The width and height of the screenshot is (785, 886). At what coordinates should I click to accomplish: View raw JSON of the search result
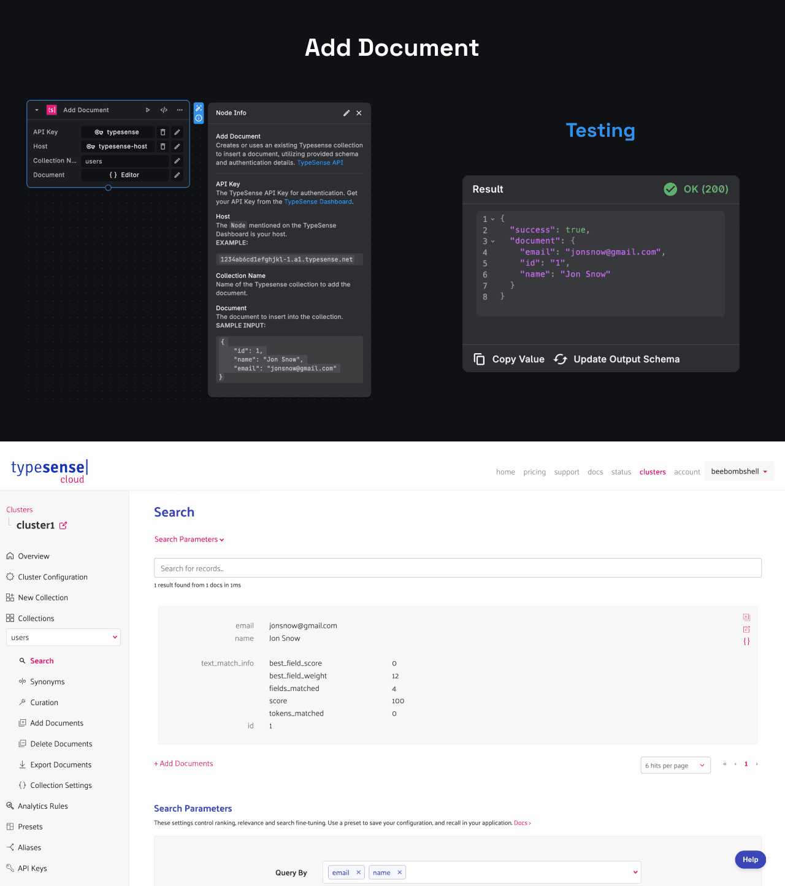pyautogui.click(x=746, y=641)
